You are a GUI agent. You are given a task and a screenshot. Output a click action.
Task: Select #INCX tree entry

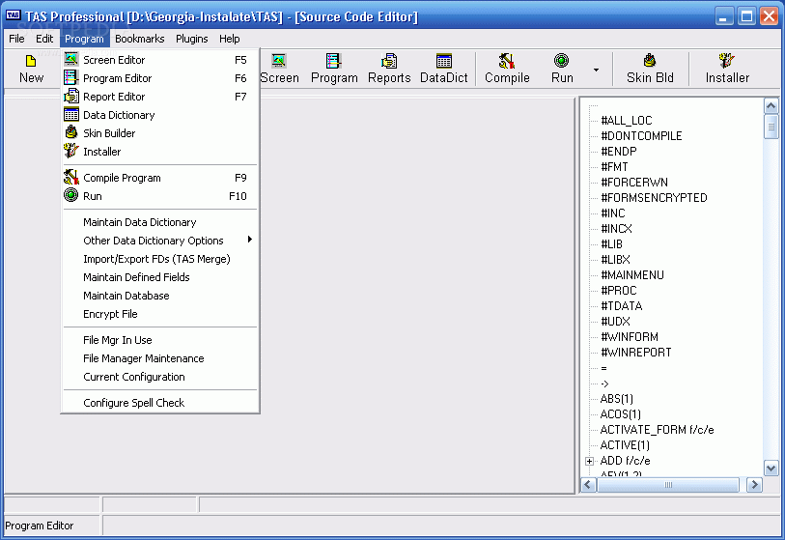coord(616,229)
